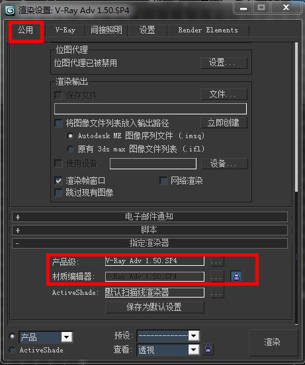Expand the 电子邮件通知 rollout
The height and width of the screenshot is (365, 305).
click(x=150, y=217)
